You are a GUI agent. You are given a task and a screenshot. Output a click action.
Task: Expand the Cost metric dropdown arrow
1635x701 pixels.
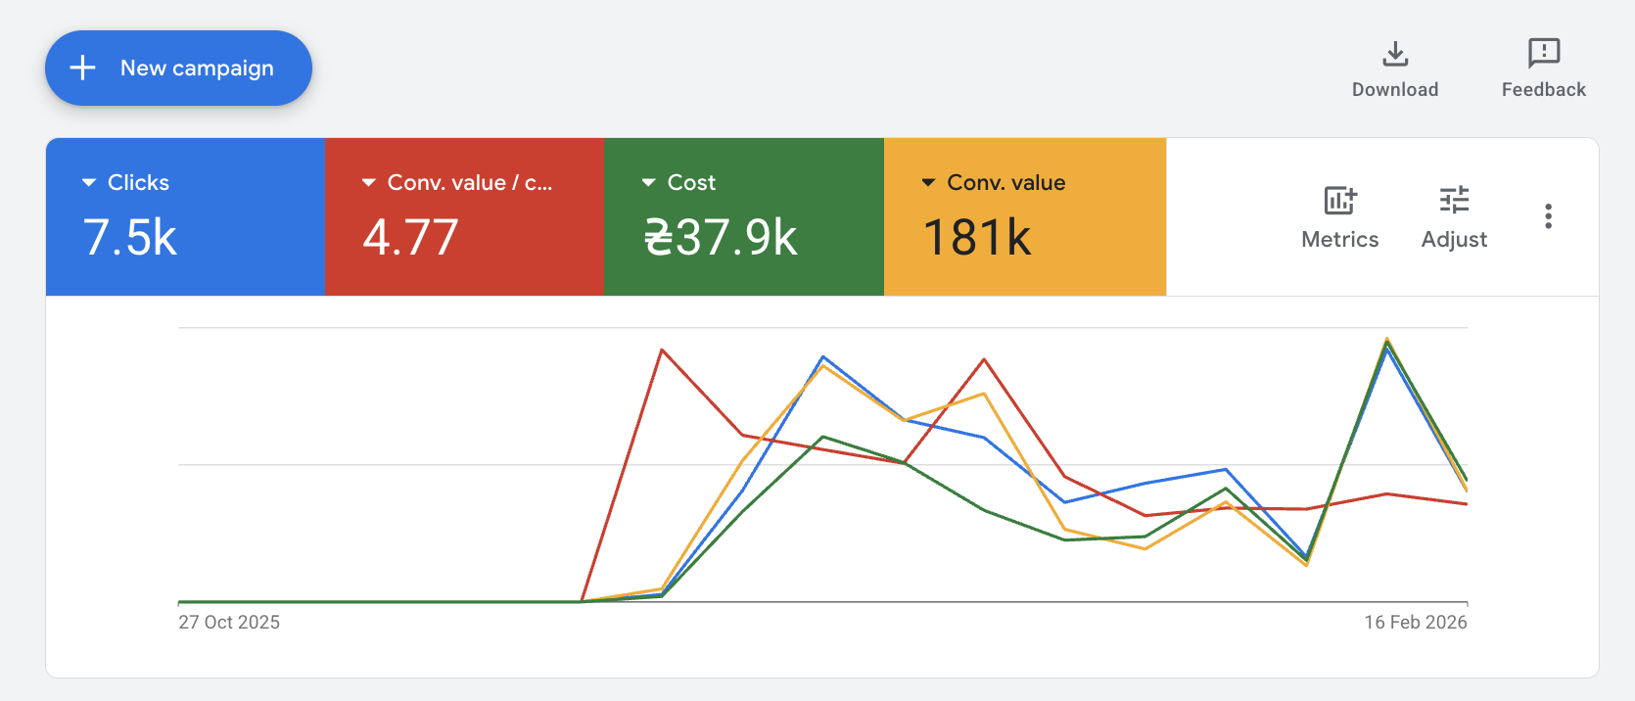648,183
